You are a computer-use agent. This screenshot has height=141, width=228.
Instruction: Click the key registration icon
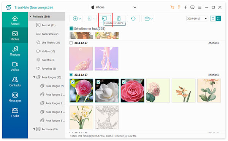(x=179, y=7)
